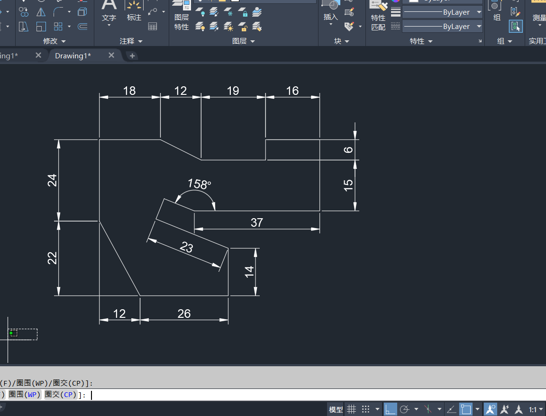
Task: Select the Mirror tool in the Modify panel
Action: (x=41, y=12)
